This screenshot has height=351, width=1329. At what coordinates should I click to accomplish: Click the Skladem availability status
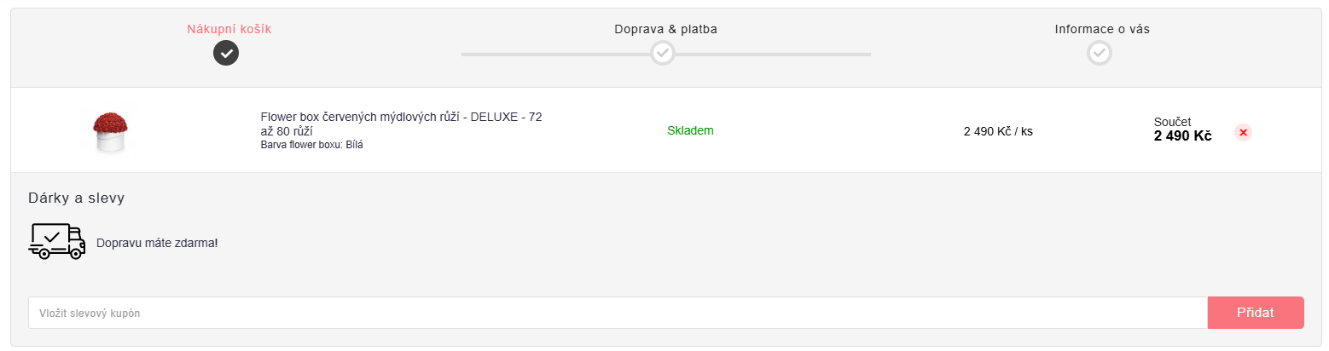tap(690, 130)
